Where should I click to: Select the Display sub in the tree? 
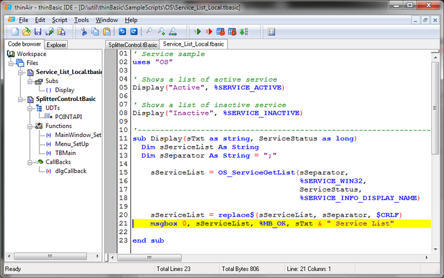[x=65, y=90]
